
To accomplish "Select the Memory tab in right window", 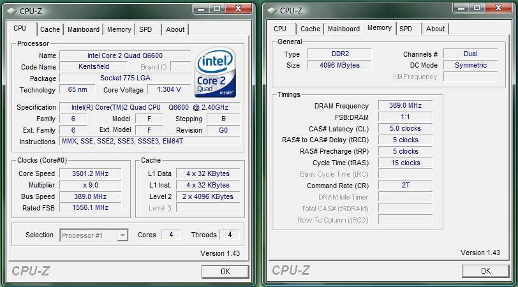I will point(379,27).
